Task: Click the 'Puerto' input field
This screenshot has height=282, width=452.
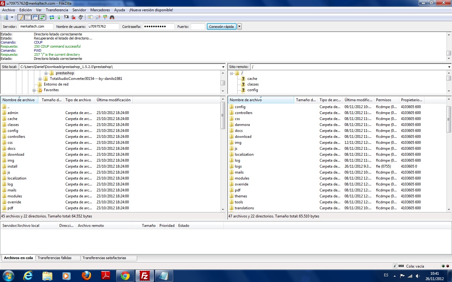Action: pos(198,27)
